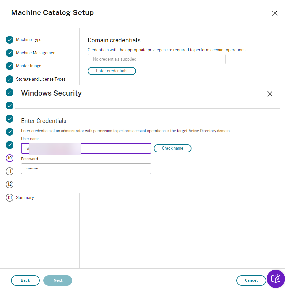This screenshot has width=285, height=292.
Task: Click the step 11 circle icon
Action: click(10, 171)
